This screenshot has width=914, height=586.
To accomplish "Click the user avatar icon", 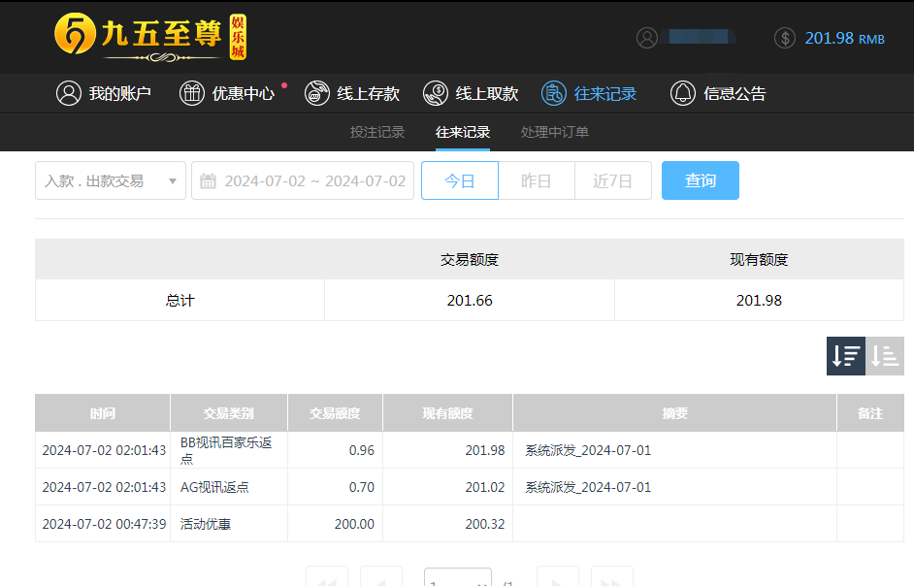I will point(647,38).
